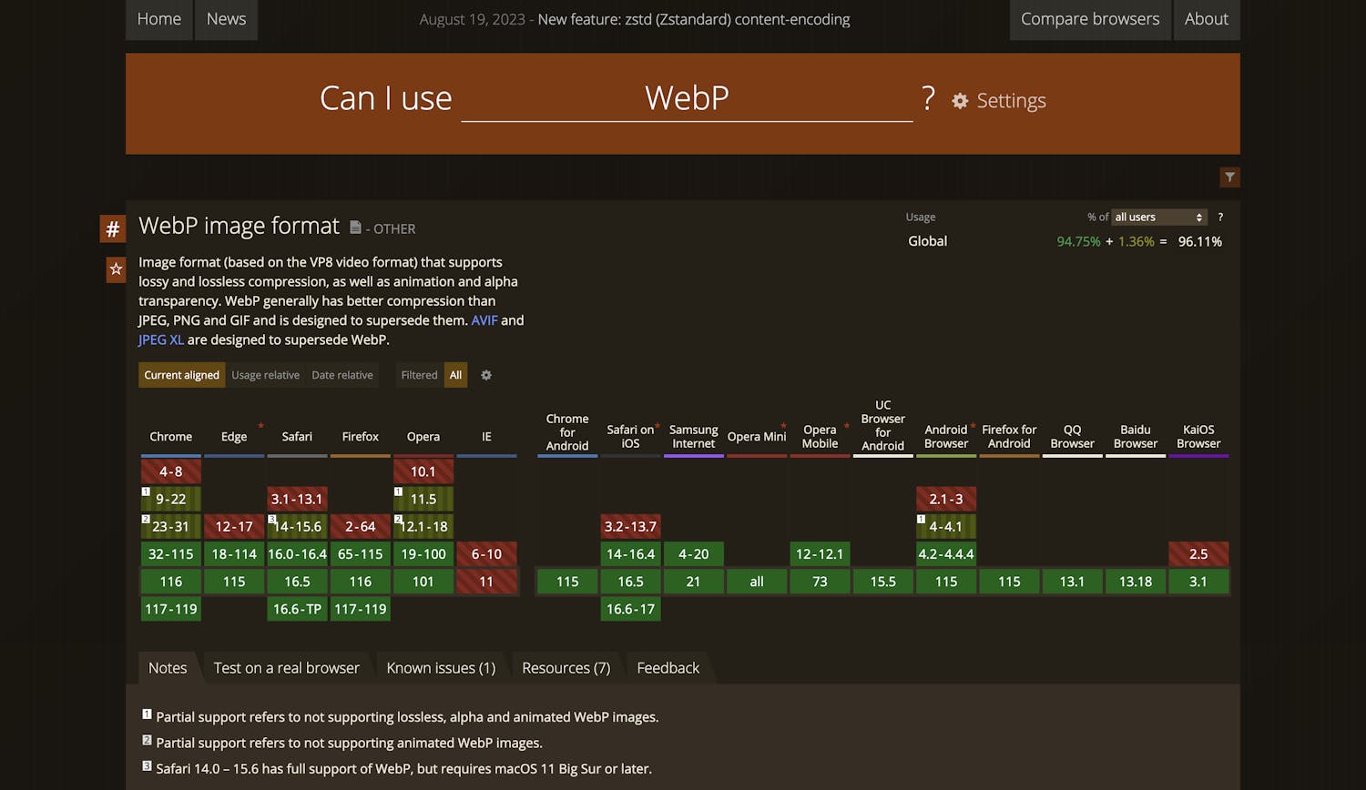Viewport: 1366px width, 790px height.
Task: Open the 'all users' usage dropdown
Action: click(x=1158, y=218)
